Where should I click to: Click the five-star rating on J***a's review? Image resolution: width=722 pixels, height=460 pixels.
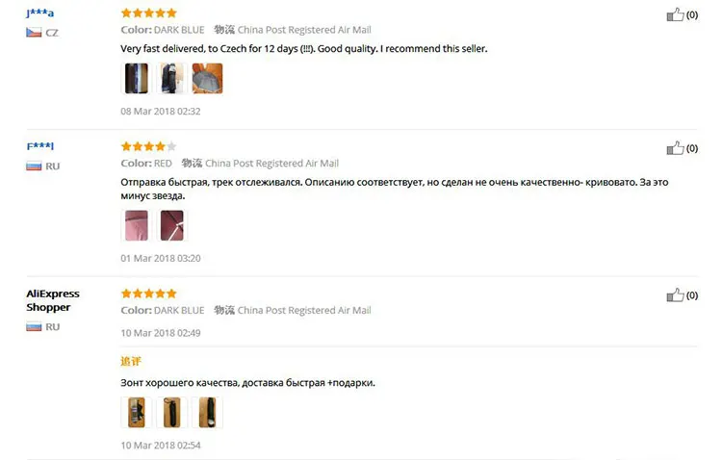coord(148,13)
